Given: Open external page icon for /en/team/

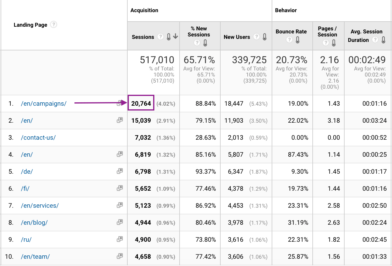Looking at the screenshot, I should [120, 256].
